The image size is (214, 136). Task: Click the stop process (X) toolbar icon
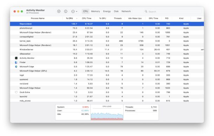(x=59, y=11)
